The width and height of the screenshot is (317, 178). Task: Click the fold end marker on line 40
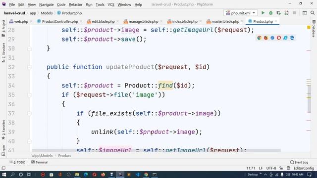click(29, 141)
